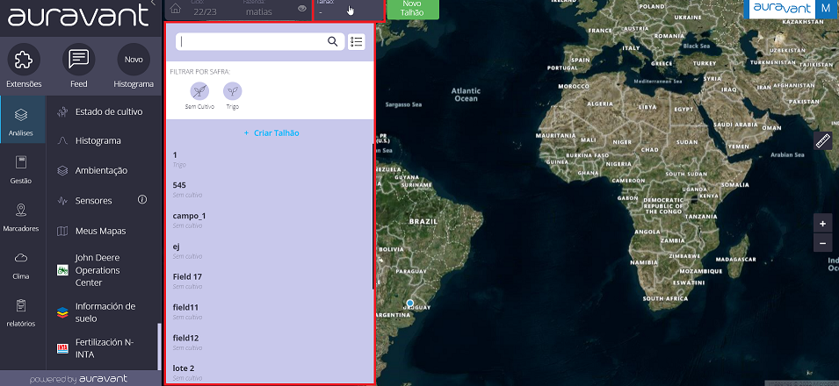This screenshot has height=386, width=839.
Task: Collapse the sidebar with top chevron
Action: pos(153,3)
